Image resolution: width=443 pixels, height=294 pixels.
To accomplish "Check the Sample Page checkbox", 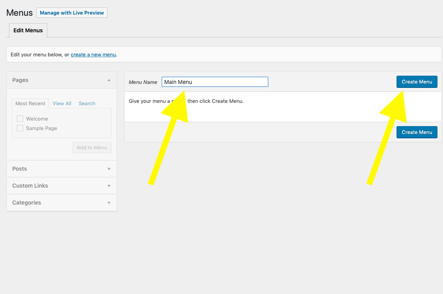I will pos(20,128).
